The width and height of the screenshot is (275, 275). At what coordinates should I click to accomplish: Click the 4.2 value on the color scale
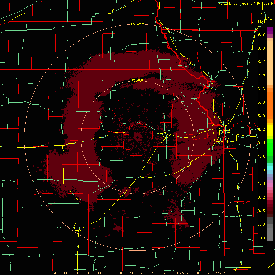[261, 130]
